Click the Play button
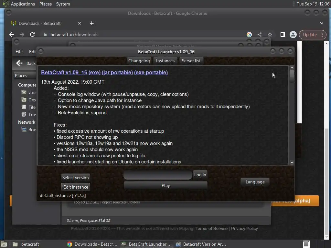 point(166,185)
